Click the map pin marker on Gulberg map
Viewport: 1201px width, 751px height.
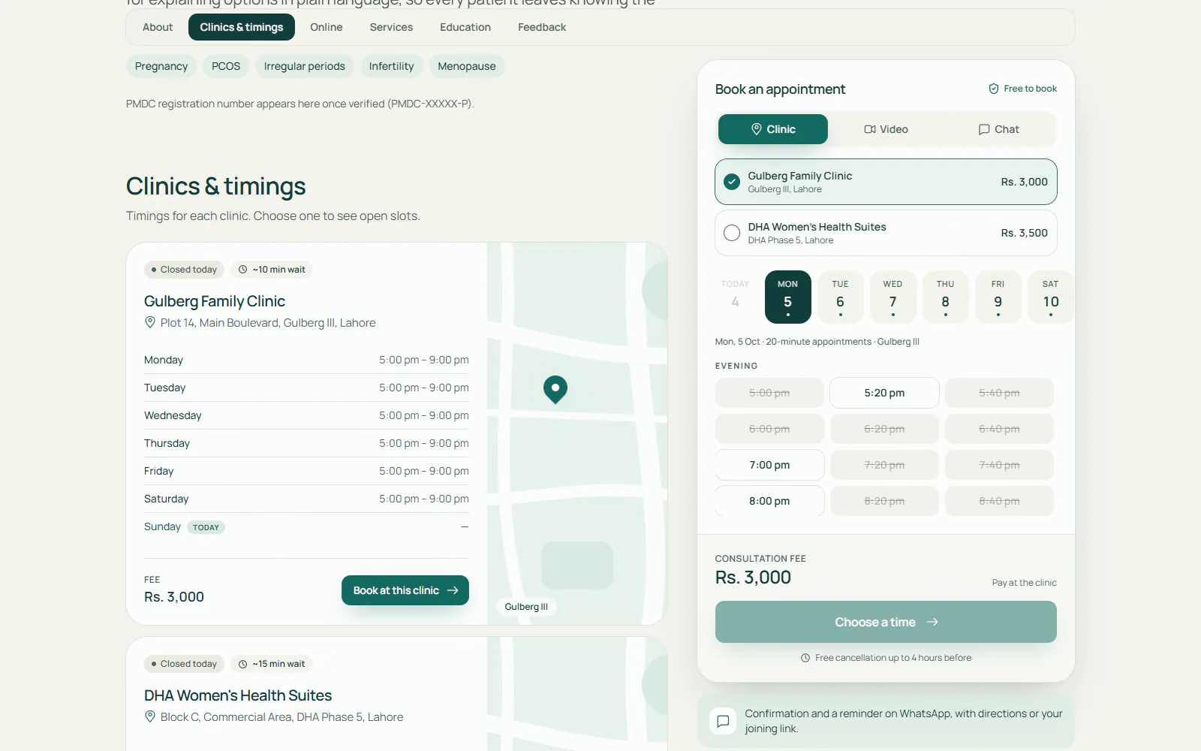[x=555, y=389]
